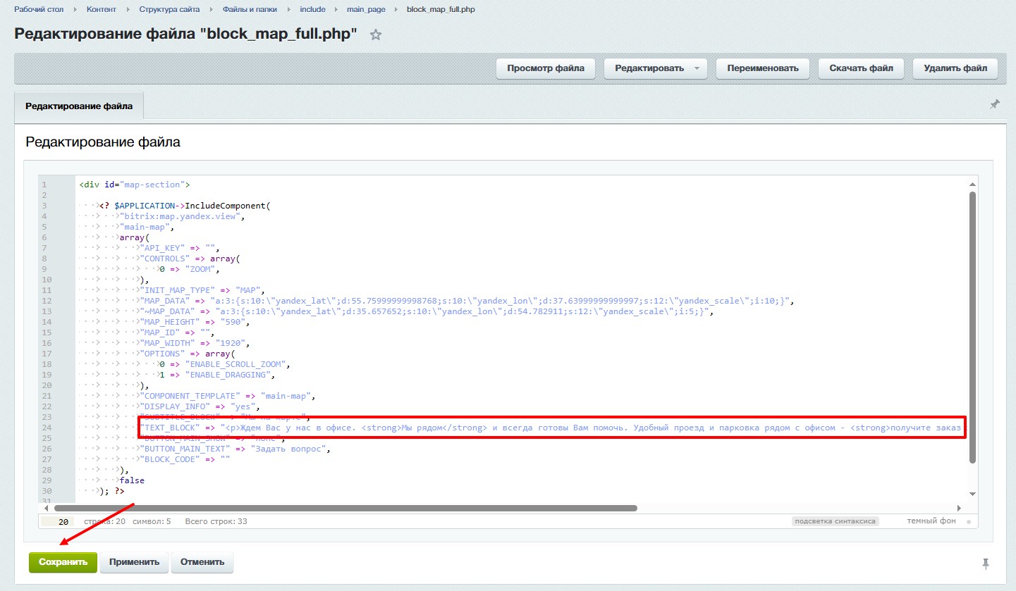Image resolution: width=1016 pixels, height=591 pixels.
Task: Toggle the 'подсветка синтаксиса' syntax highlighting
Action: [x=835, y=521]
